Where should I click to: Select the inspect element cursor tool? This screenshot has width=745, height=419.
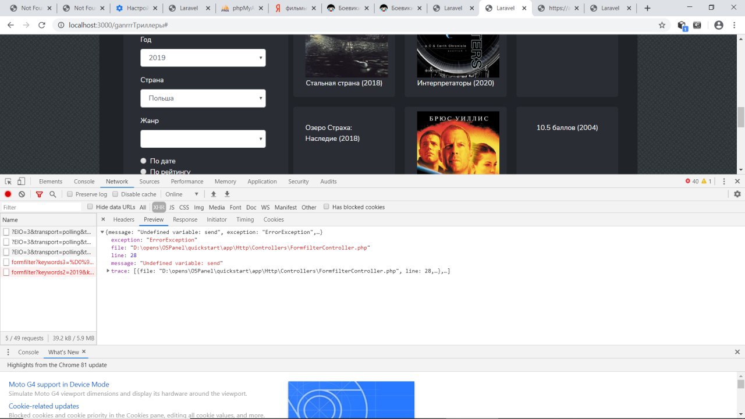point(8,182)
